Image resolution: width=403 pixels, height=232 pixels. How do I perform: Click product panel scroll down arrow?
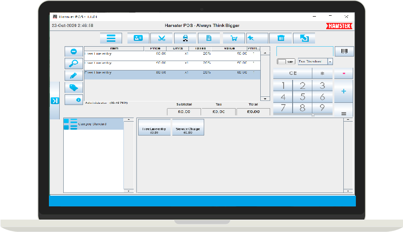(348, 191)
